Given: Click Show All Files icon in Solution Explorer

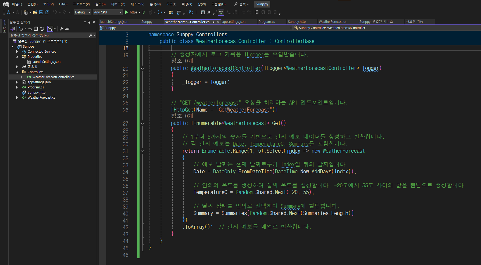Looking at the screenshot, I should (x=42, y=29).
